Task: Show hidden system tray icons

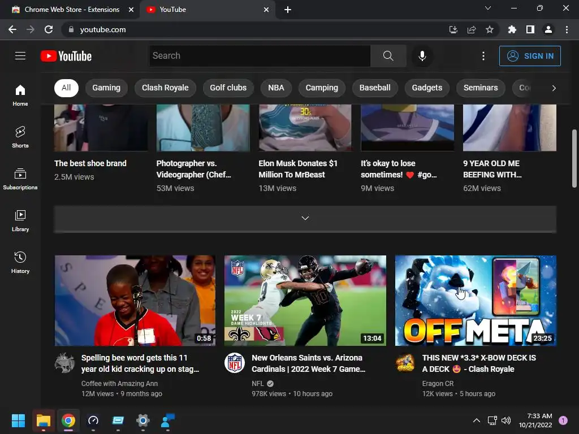Action: click(x=477, y=420)
